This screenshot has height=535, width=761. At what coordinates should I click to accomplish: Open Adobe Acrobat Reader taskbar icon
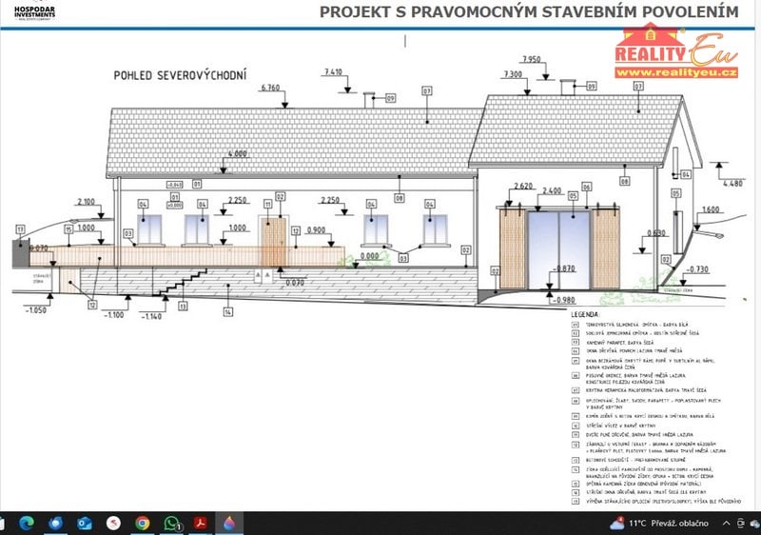[201, 523]
